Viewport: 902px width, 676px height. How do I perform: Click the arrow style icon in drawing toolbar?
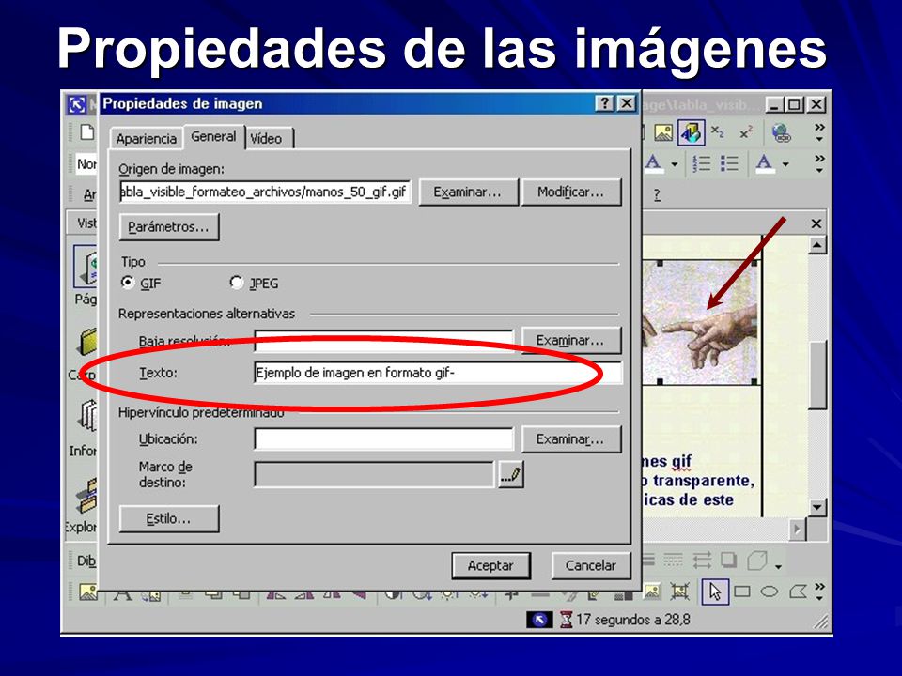coord(702,560)
